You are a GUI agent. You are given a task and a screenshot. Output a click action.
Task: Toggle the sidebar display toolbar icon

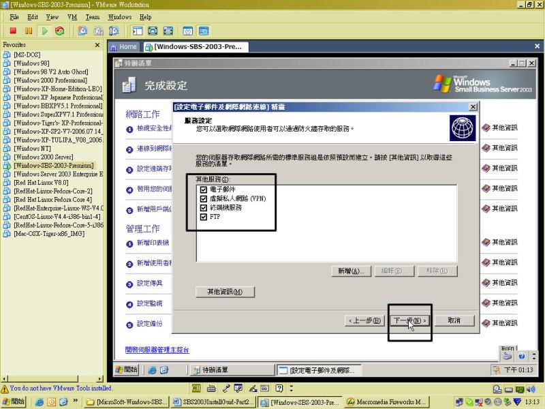coord(138,31)
